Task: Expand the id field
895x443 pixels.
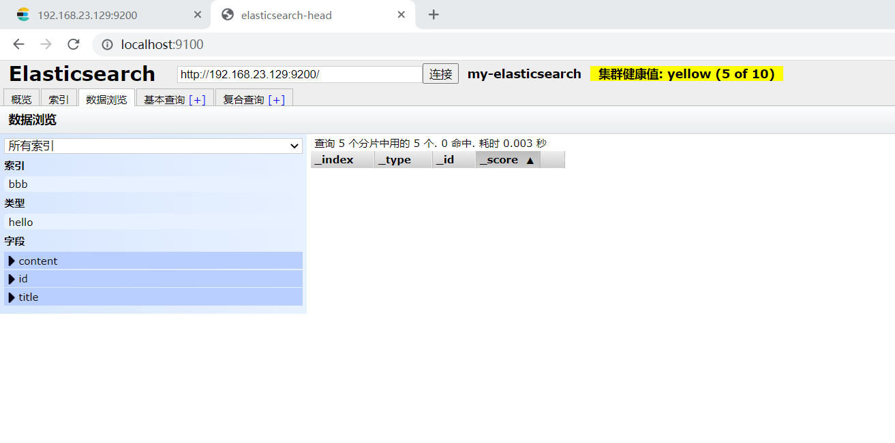Action: pyautogui.click(x=153, y=279)
